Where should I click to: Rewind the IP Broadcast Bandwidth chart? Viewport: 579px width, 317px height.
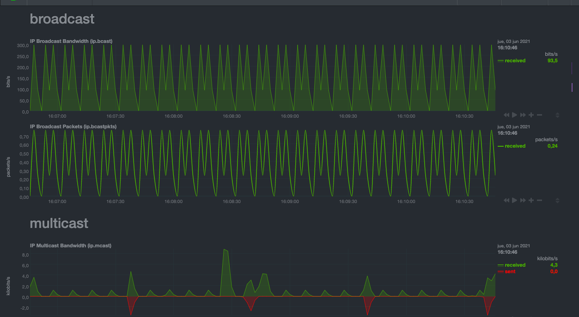tap(506, 115)
